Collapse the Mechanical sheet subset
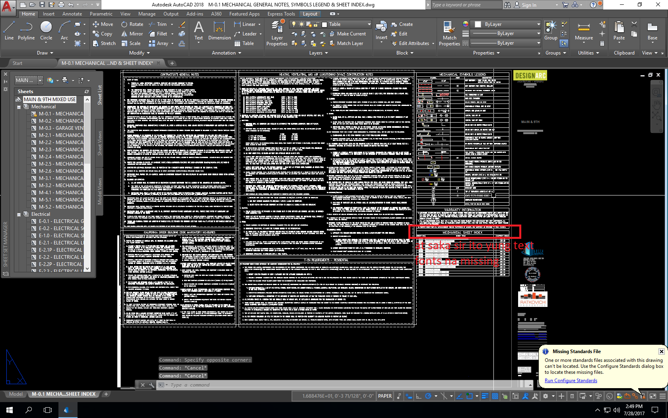Screen dimensions: 668x418 (x=19, y=107)
